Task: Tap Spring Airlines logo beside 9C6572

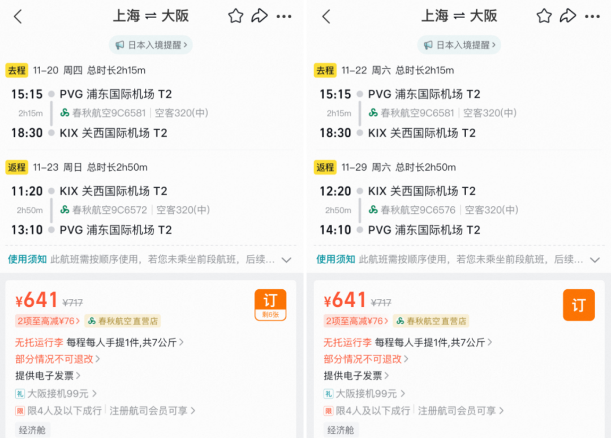Action: (64, 210)
